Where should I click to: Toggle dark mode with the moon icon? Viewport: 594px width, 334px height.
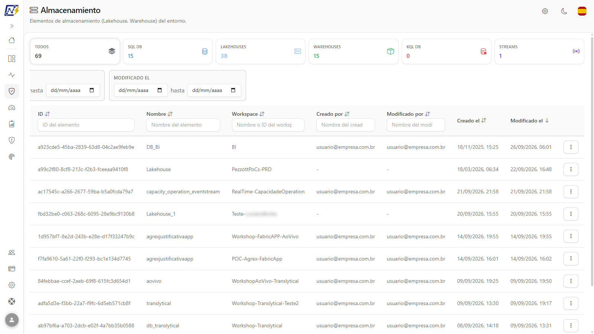564,11
